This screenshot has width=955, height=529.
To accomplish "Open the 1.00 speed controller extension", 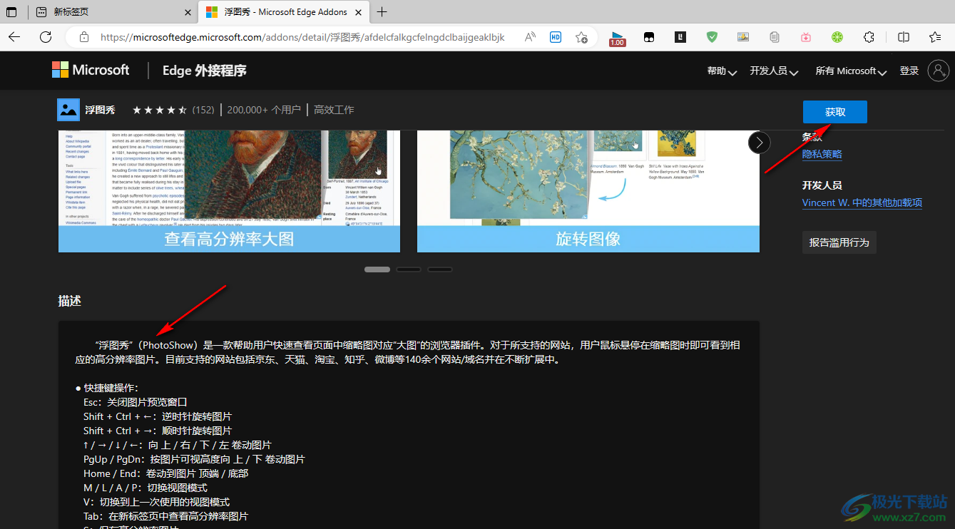I will point(618,38).
